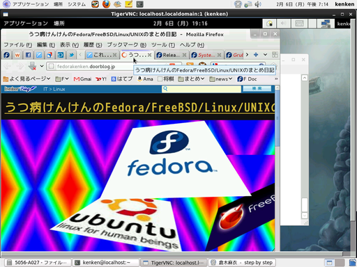This screenshot has height=267, width=357.
Task: Click the Firefox forward arrow
Action: click(x=20, y=66)
